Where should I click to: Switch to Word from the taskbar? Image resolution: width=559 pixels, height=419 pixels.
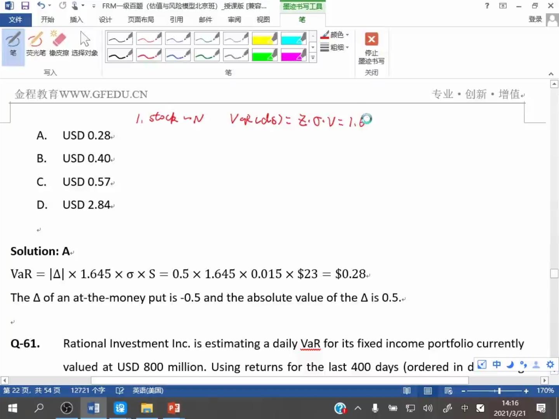click(x=93, y=408)
